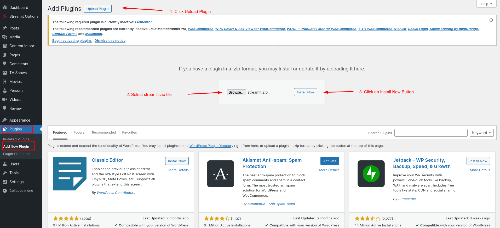This screenshot has width=500, height=228.
Task: Click the Jetpack plugin logo
Action: (371, 174)
